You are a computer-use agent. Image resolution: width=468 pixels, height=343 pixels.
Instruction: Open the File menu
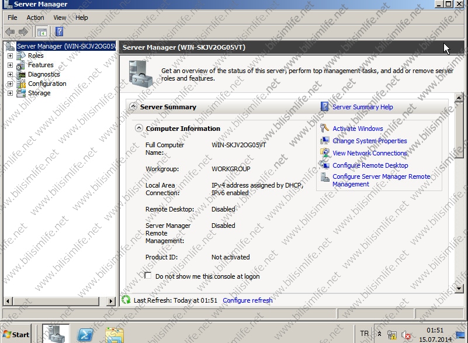coord(12,18)
